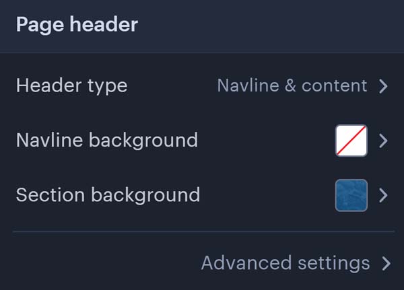Open the Advanced settings link
Image resolution: width=404 pixels, height=290 pixels.
[x=296, y=263]
